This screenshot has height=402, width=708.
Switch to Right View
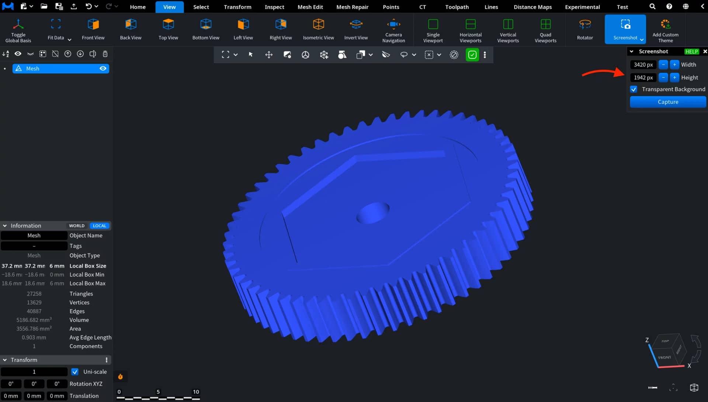281,30
